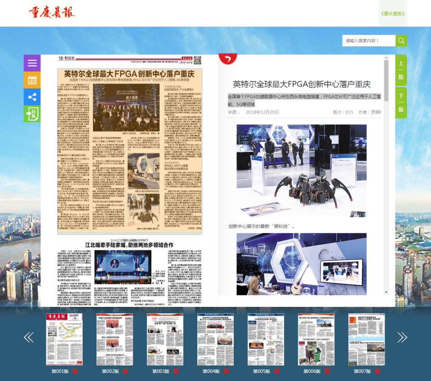Click the 重庆晨报 red logo
The height and width of the screenshot is (381, 431).
(x=52, y=12)
